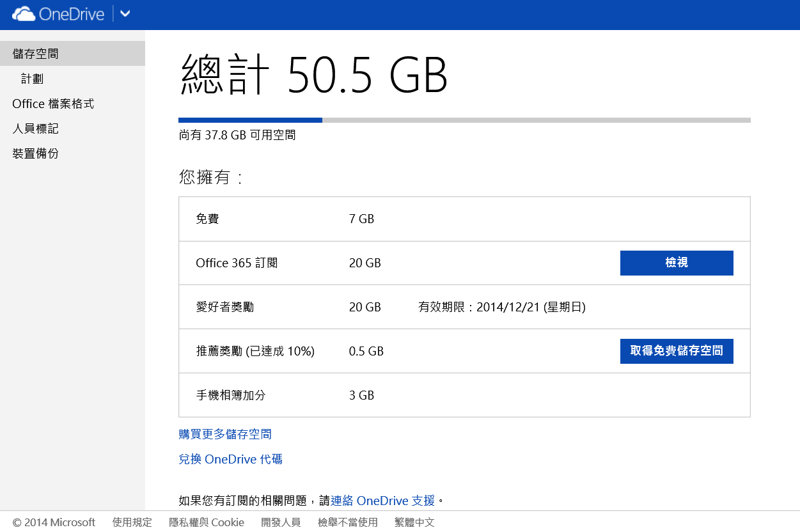Select 儲存空間 in the sidebar
Image resolution: width=800 pixels, height=530 pixels.
coord(72,54)
